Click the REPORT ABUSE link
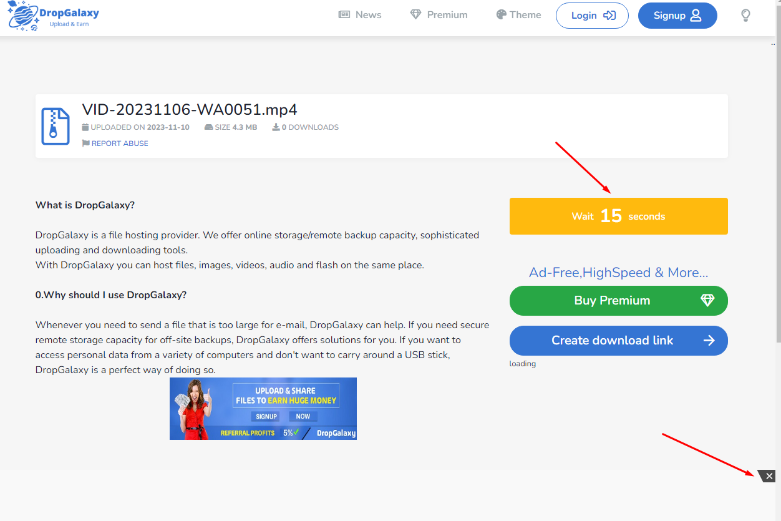This screenshot has height=521, width=781. pos(120,144)
